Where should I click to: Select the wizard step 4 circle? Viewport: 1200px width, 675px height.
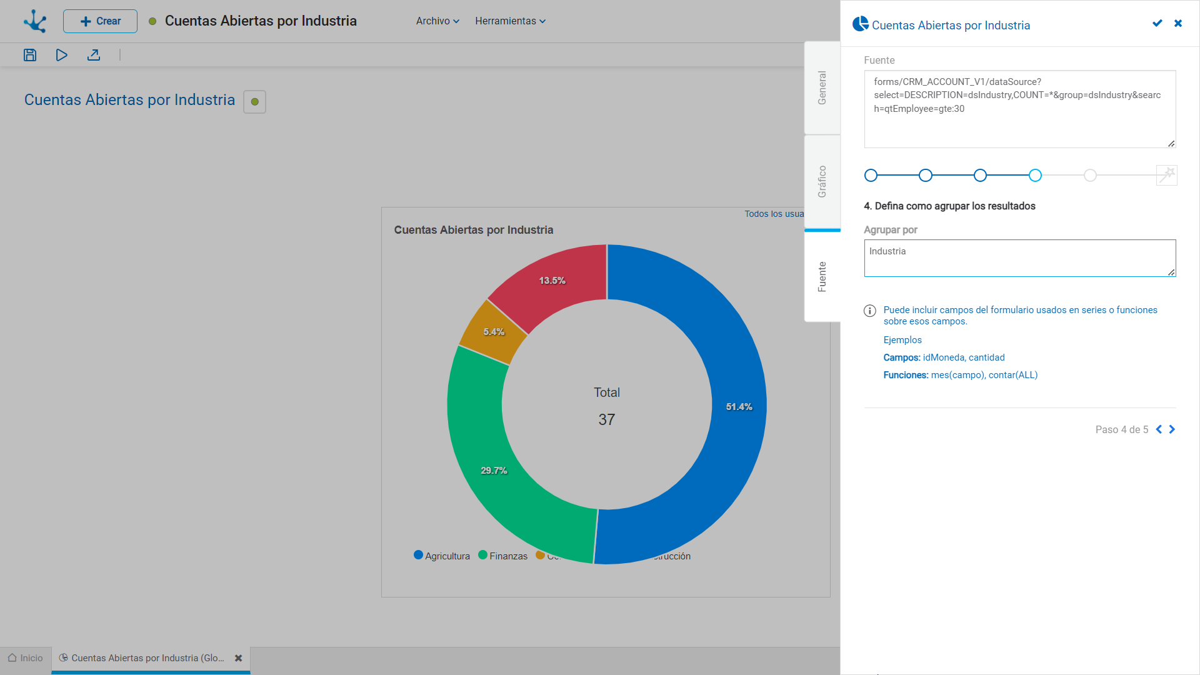pos(1036,176)
